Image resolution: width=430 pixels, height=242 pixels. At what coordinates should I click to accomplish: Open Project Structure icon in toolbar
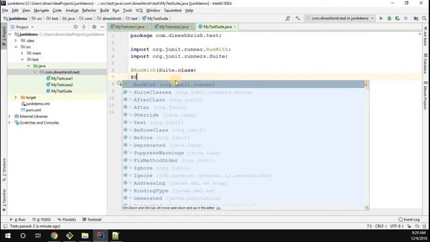416,18
